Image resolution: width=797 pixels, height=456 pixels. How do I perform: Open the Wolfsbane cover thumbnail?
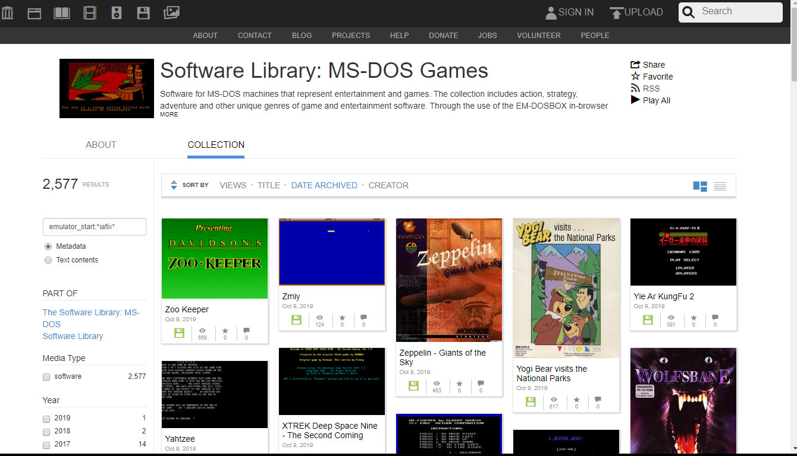[683, 401]
